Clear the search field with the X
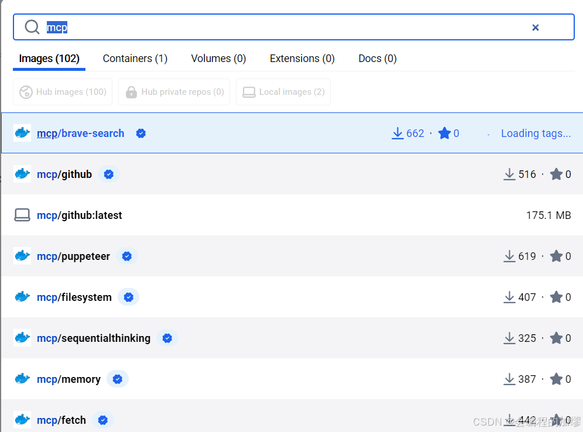 pos(536,28)
